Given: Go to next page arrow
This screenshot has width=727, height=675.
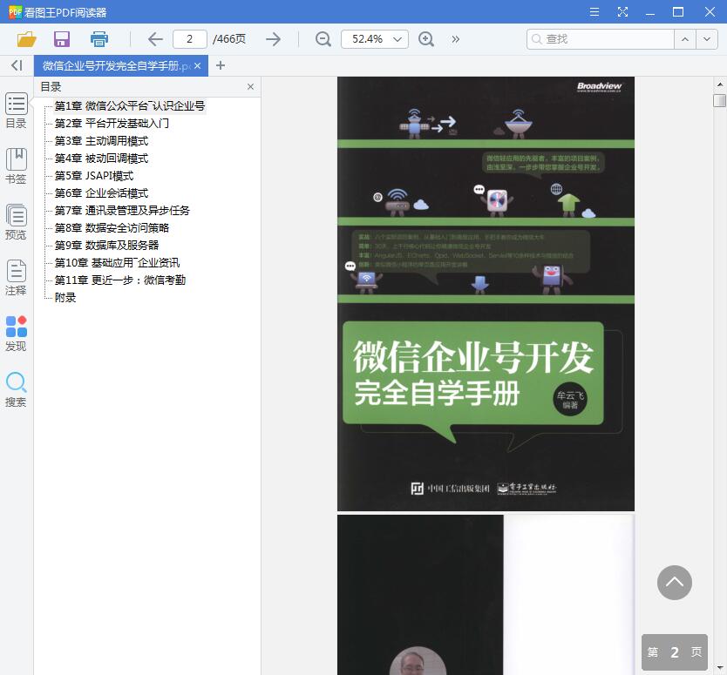Looking at the screenshot, I should tap(273, 39).
